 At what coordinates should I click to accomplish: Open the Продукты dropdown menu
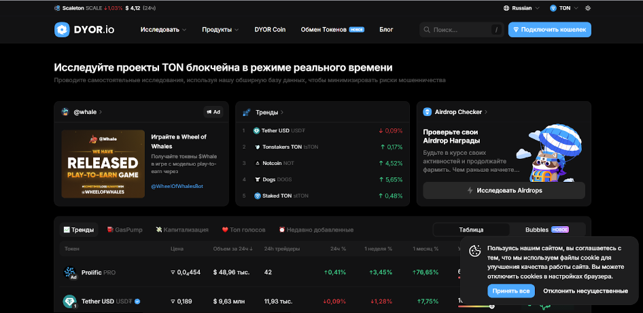point(221,29)
